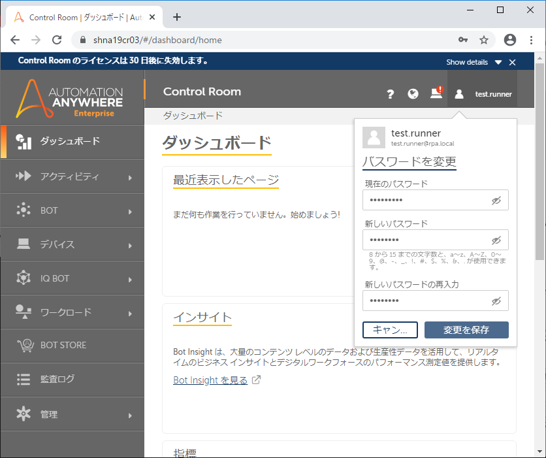The image size is (546, 458).
Task: Click the BOT dotted-circle icon in sidebar
Action: pos(24,210)
